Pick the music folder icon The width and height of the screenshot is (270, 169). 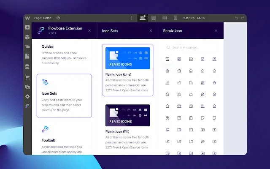coord(214,142)
